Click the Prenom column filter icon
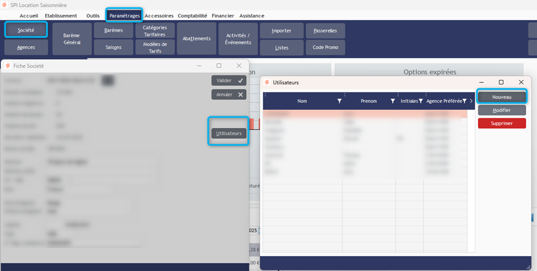This screenshot has width=537, height=271. pyautogui.click(x=392, y=101)
